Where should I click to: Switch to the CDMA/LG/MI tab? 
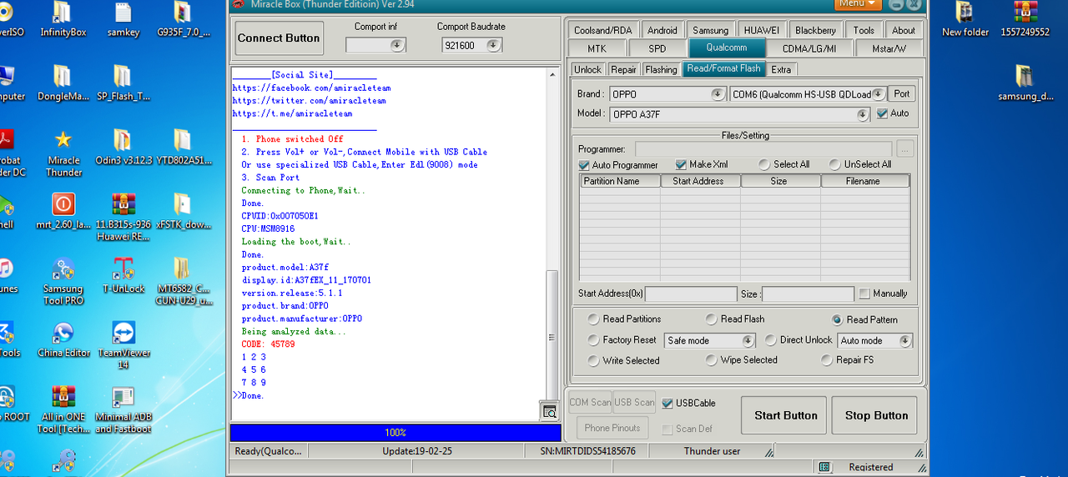[x=809, y=48]
